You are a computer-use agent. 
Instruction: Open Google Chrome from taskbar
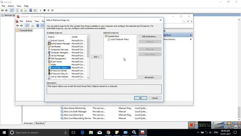[x=108, y=133]
